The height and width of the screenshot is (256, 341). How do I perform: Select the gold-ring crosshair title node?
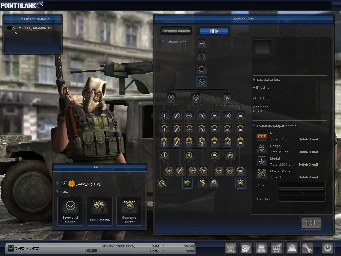(x=189, y=155)
